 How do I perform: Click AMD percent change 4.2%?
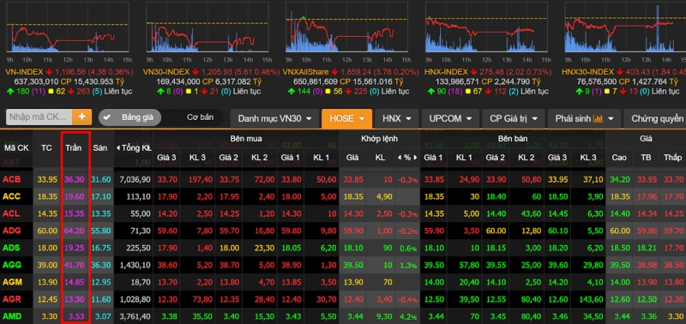pos(408,316)
